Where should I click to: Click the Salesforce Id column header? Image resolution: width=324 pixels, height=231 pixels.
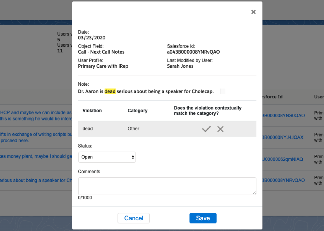click(x=272, y=97)
